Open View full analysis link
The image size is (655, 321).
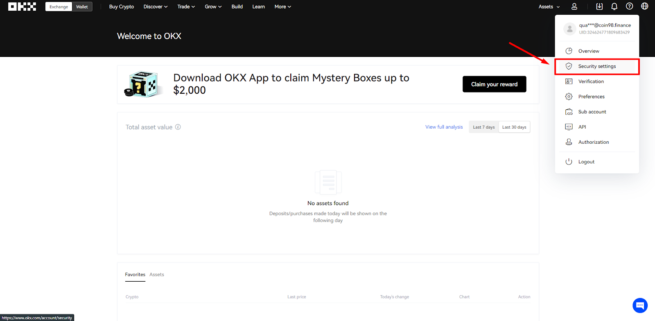tap(444, 127)
